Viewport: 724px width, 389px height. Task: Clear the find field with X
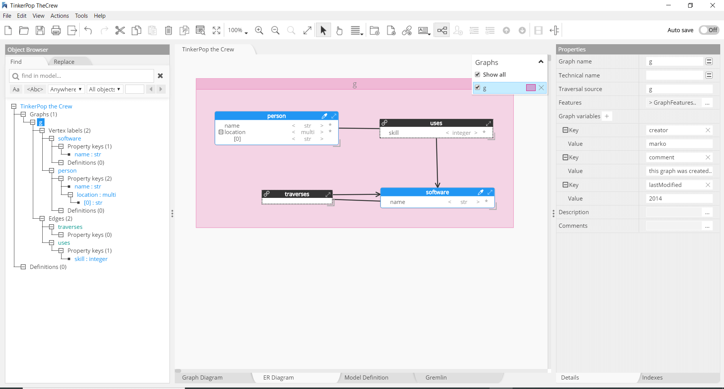[160, 76]
